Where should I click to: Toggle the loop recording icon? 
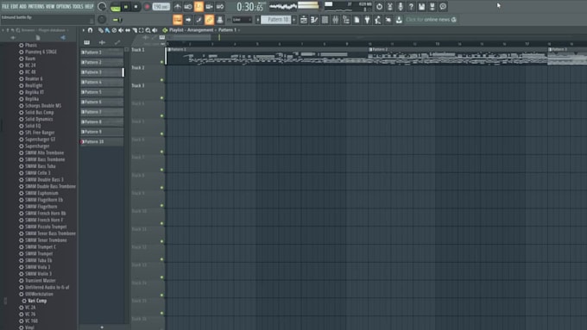(220, 7)
